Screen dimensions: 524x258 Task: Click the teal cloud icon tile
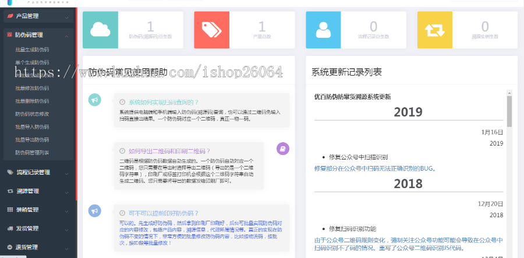click(100, 29)
